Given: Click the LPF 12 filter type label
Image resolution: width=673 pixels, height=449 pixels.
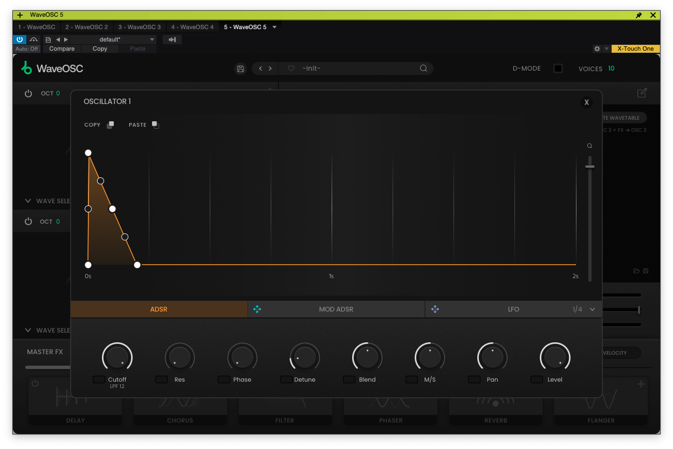Looking at the screenshot, I should (117, 386).
